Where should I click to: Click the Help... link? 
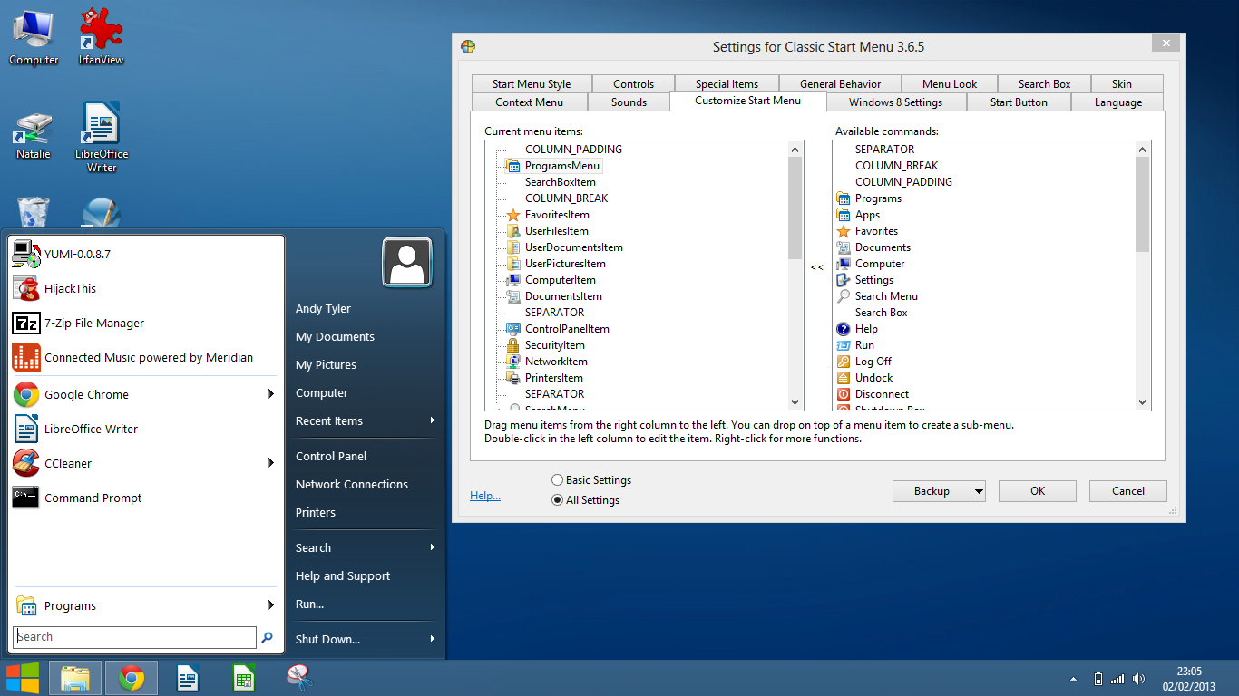[x=485, y=496]
